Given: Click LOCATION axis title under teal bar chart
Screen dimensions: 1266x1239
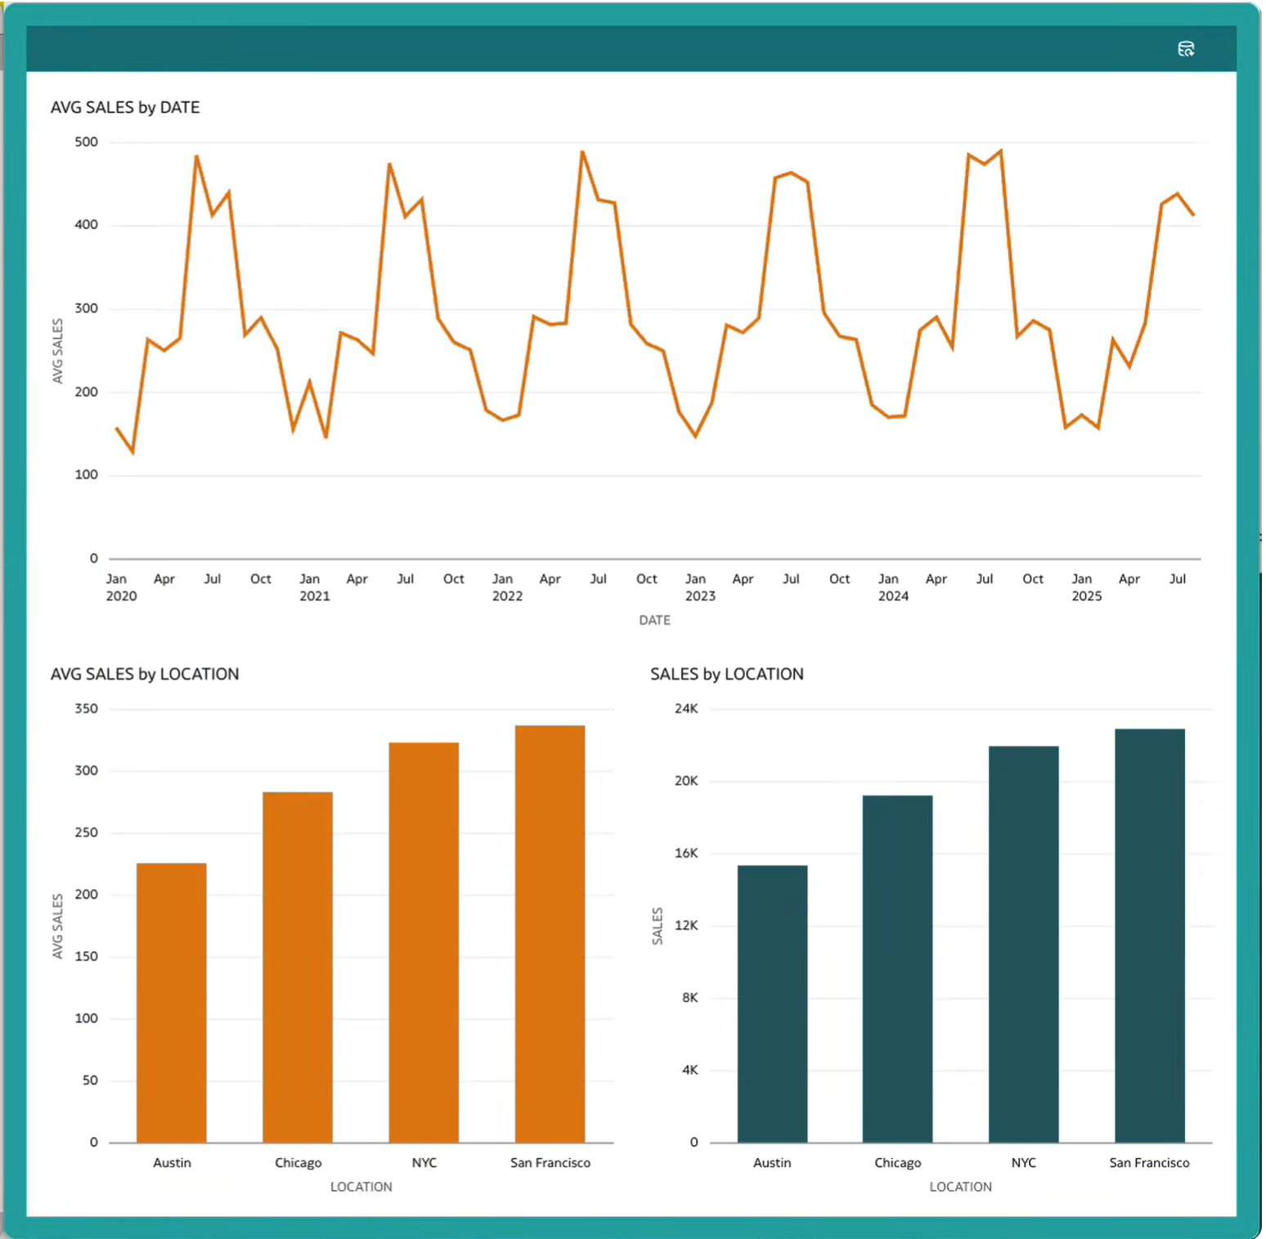Looking at the screenshot, I should coord(960,1187).
